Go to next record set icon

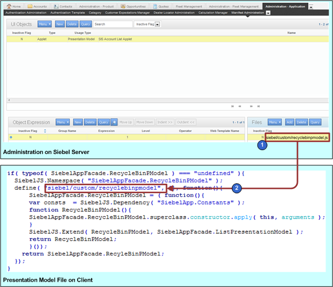click(251, 106)
